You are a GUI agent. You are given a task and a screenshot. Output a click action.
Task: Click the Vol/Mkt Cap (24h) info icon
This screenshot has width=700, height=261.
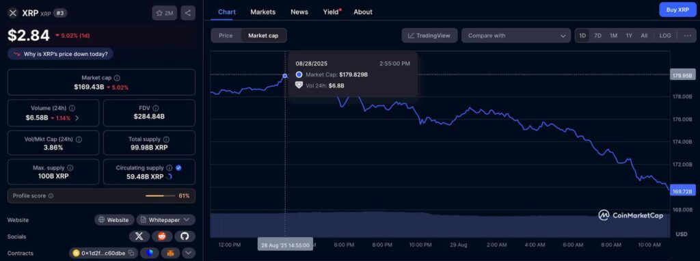click(x=79, y=139)
